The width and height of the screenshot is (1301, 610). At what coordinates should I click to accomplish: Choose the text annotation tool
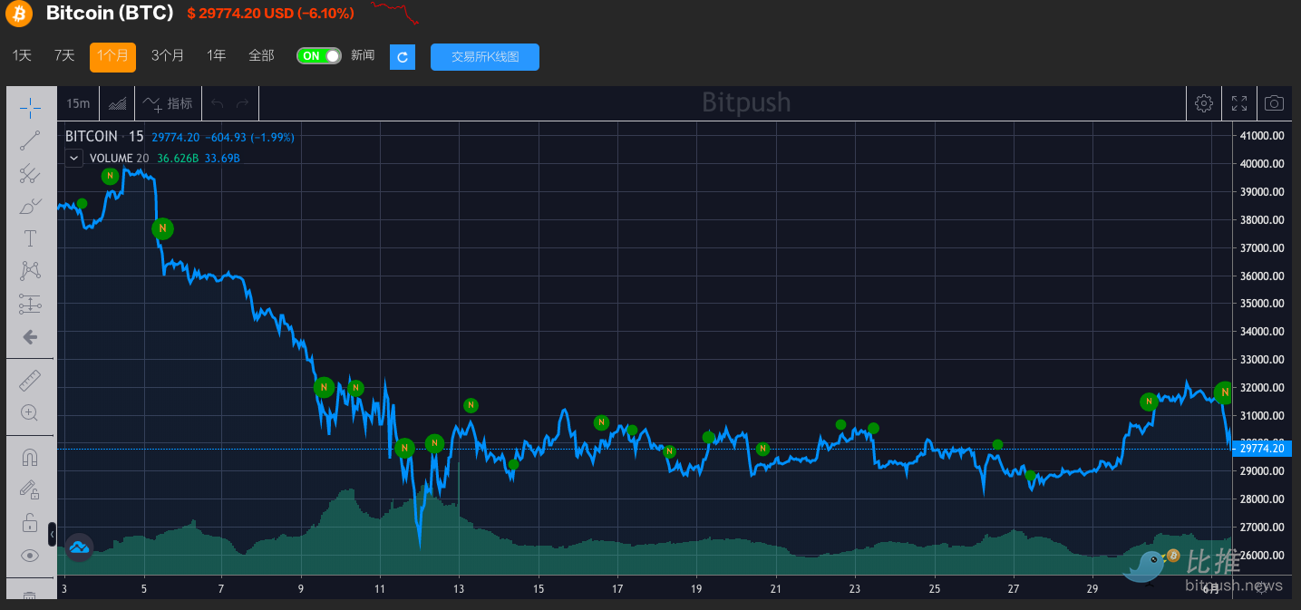pos(30,238)
